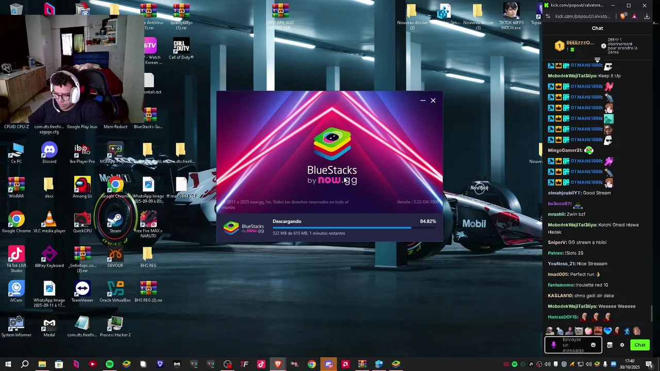Open the Discord desktop shortcut
Image resolution: width=660 pixels, height=371 pixels.
click(49, 153)
